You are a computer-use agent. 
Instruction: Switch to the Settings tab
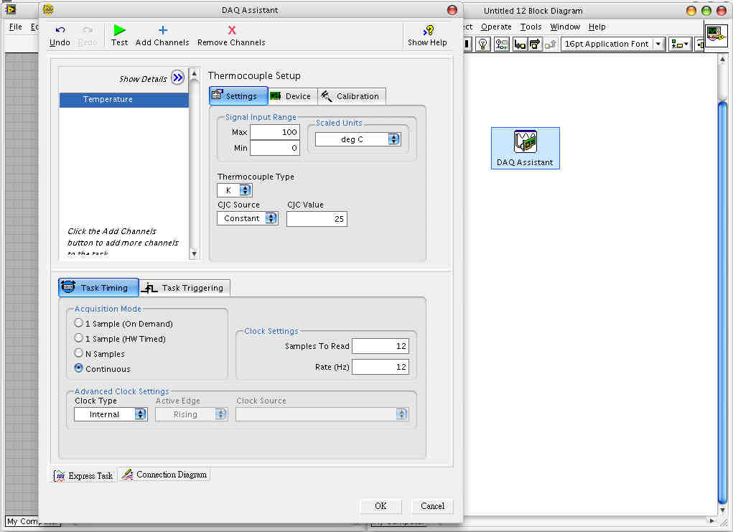pyautogui.click(x=238, y=95)
